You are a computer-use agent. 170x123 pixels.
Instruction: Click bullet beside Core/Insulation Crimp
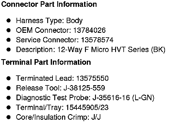(x=9, y=117)
